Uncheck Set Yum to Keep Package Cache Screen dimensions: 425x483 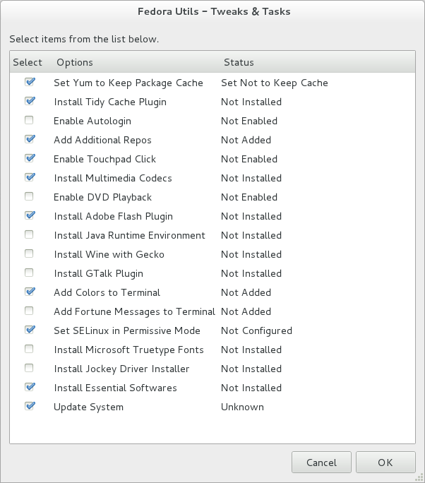pos(29,82)
